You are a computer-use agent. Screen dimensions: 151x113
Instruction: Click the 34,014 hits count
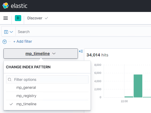click(x=97, y=55)
